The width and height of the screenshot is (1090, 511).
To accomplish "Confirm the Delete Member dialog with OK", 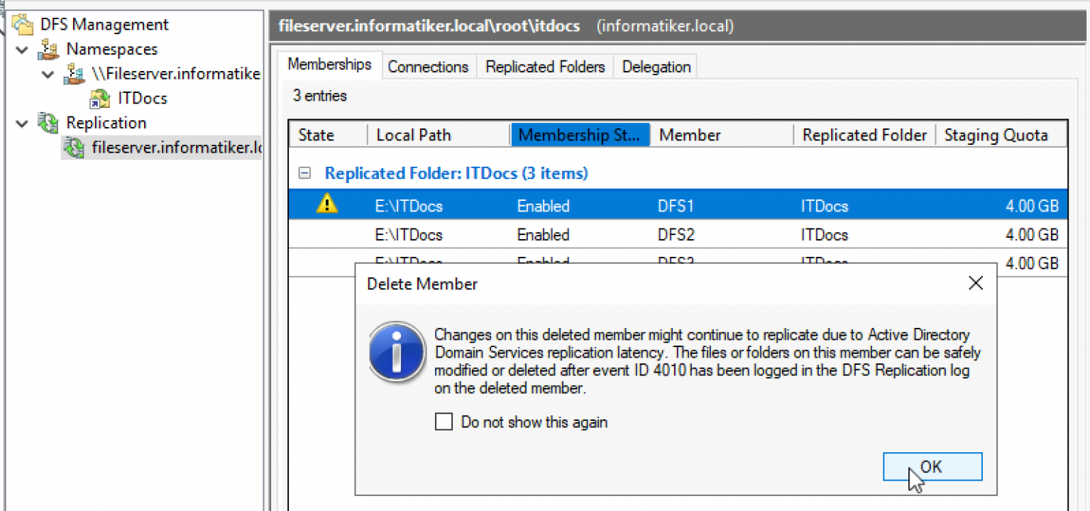I will point(932,466).
